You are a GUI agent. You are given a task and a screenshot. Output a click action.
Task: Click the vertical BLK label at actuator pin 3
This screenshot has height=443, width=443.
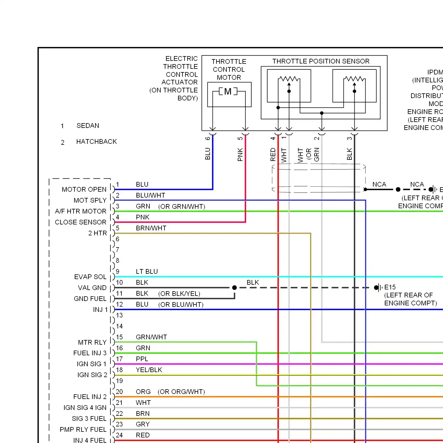click(349, 154)
